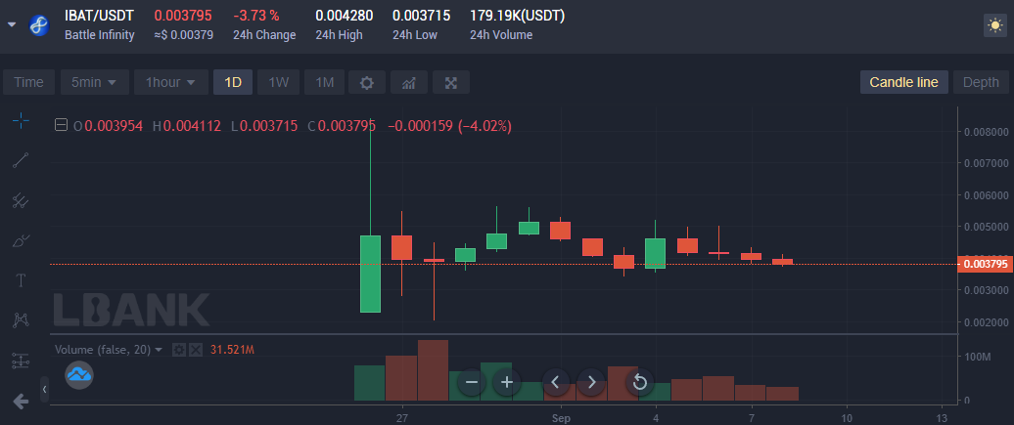Reset the chart view
Screen dimensions: 1014x425
tap(639, 382)
